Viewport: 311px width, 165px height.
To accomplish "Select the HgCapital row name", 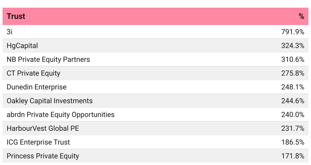I will tap(22, 46).
